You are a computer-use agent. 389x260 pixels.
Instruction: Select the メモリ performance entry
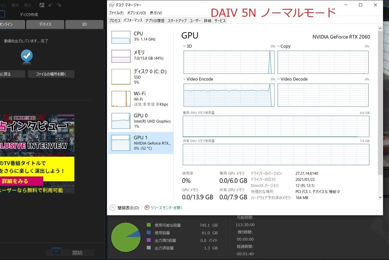tap(141, 56)
